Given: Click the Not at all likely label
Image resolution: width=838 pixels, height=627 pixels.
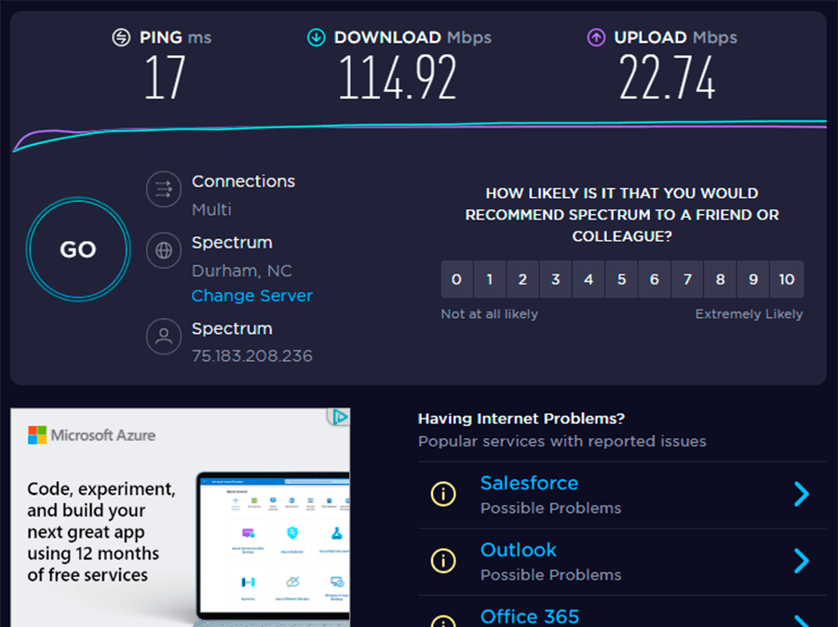Looking at the screenshot, I should [x=489, y=314].
